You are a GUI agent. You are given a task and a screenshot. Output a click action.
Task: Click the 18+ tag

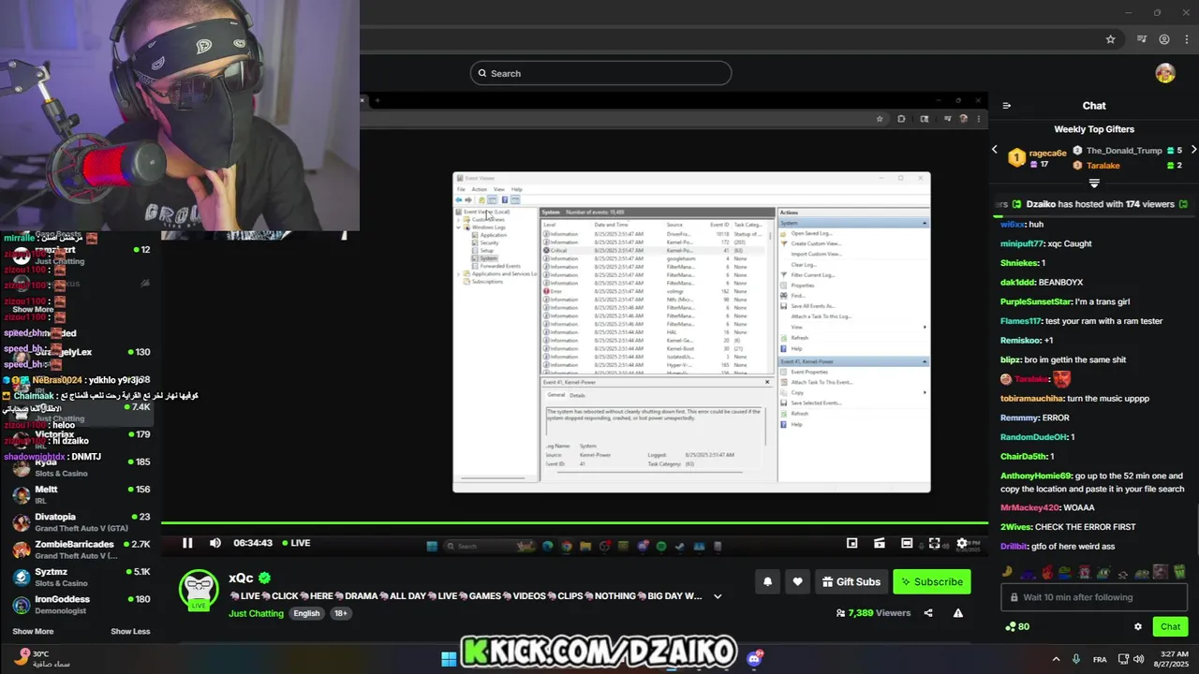341,613
